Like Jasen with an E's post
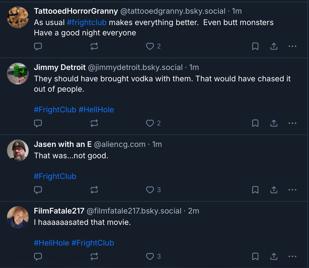Viewport: 309px width, 268px height. (150, 190)
